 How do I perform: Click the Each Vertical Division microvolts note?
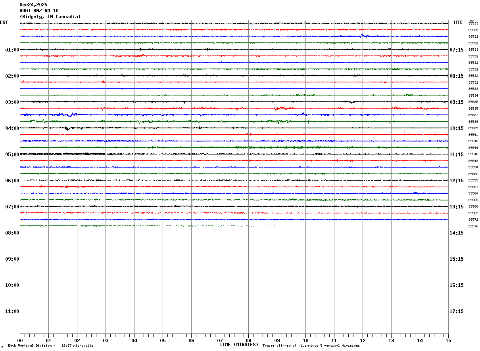coord(50,346)
